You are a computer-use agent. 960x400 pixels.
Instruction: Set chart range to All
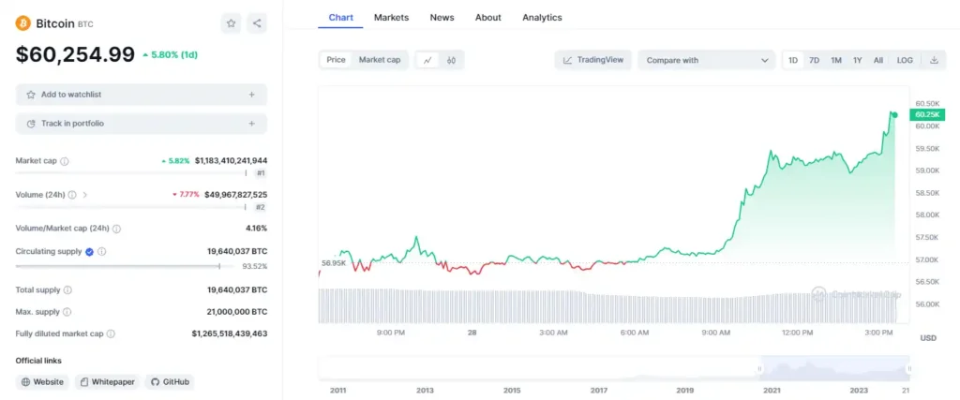point(877,60)
